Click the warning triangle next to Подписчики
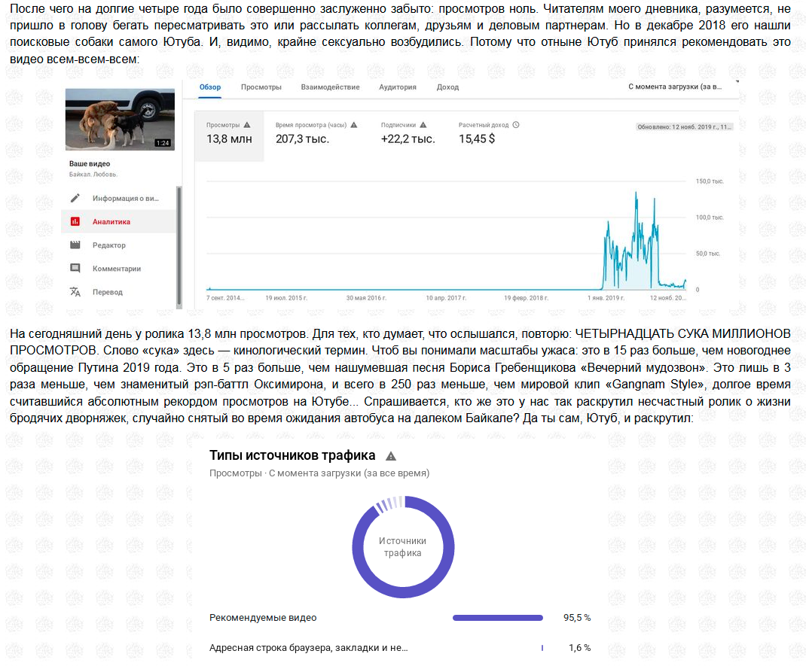This screenshot has width=806, height=666. [423, 125]
